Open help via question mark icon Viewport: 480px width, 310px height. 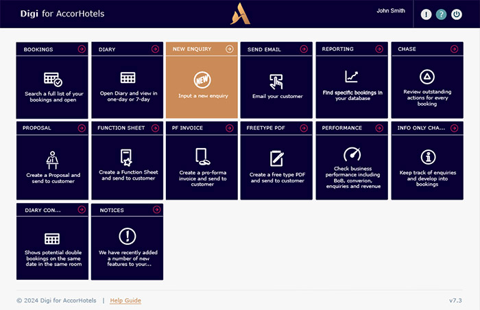coord(441,14)
